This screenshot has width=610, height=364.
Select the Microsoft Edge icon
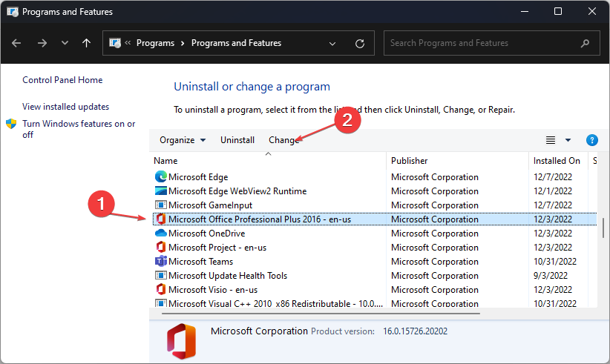tap(161, 176)
